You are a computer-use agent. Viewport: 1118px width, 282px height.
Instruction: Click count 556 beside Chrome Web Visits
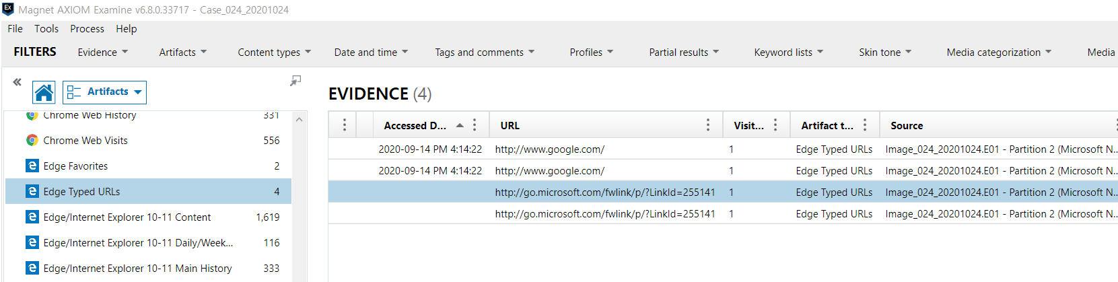click(x=271, y=140)
